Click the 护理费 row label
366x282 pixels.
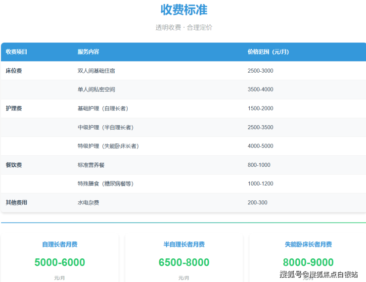pyautogui.click(x=14, y=108)
